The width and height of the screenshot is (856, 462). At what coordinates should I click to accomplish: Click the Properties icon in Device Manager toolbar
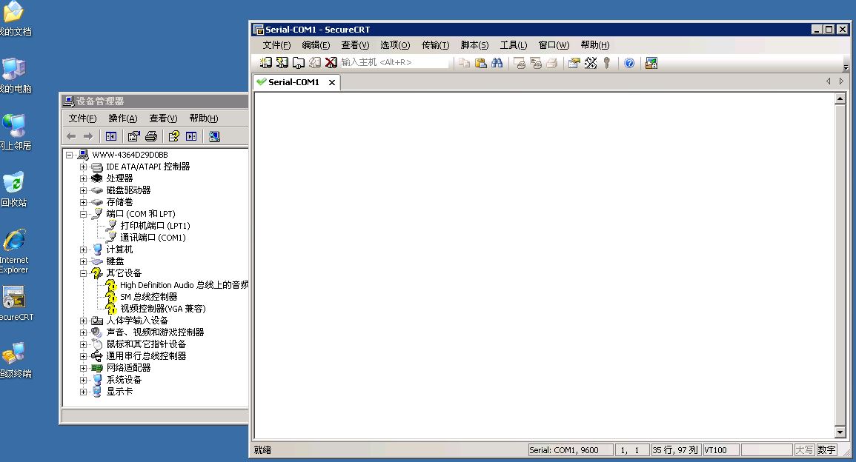click(133, 136)
